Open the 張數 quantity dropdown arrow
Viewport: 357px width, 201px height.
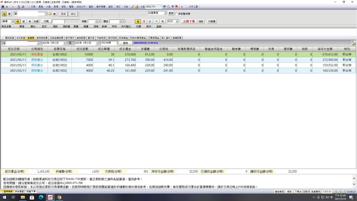(99, 22)
